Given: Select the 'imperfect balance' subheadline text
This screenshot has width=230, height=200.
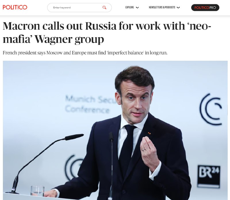Looking at the screenshot, I should pos(85,53).
